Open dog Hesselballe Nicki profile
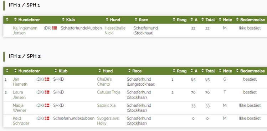The image size is (267, 131). (x=115, y=31)
